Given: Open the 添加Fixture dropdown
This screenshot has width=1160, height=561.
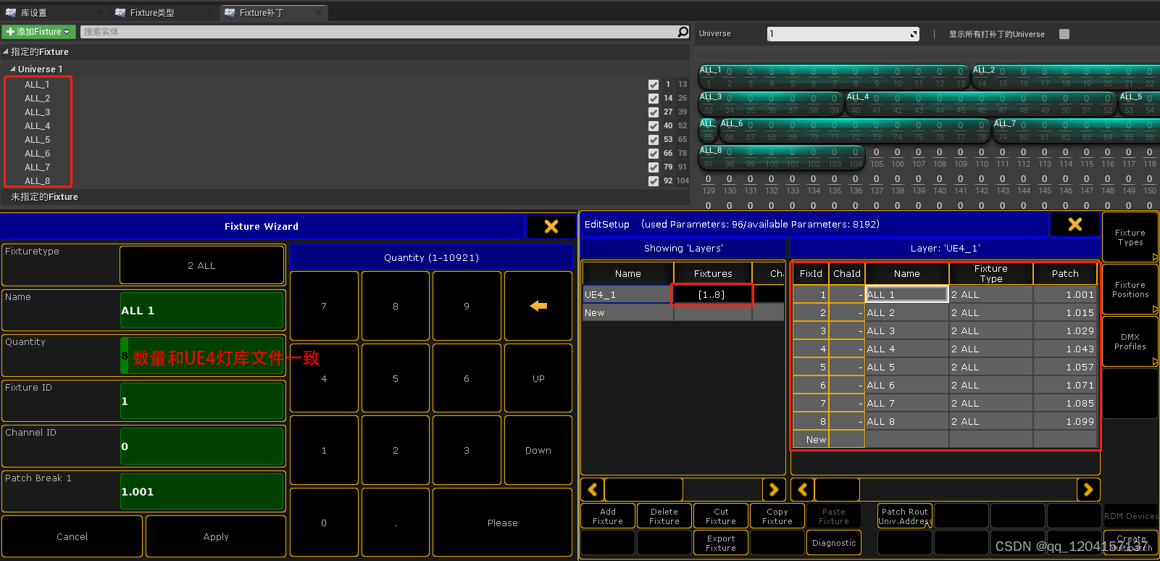Looking at the screenshot, I should pyautogui.click(x=38, y=32).
